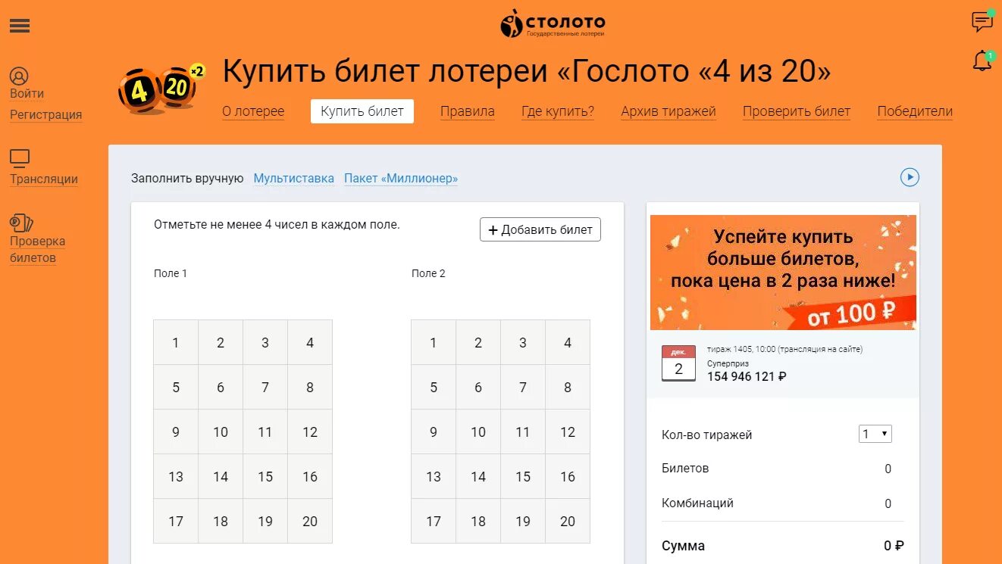Mark number 12 in Поле 1
The width and height of the screenshot is (1002, 564).
[310, 432]
